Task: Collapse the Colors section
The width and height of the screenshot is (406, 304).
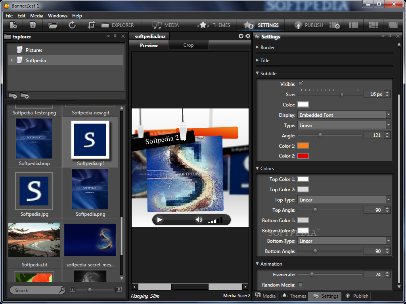Action: (x=257, y=168)
